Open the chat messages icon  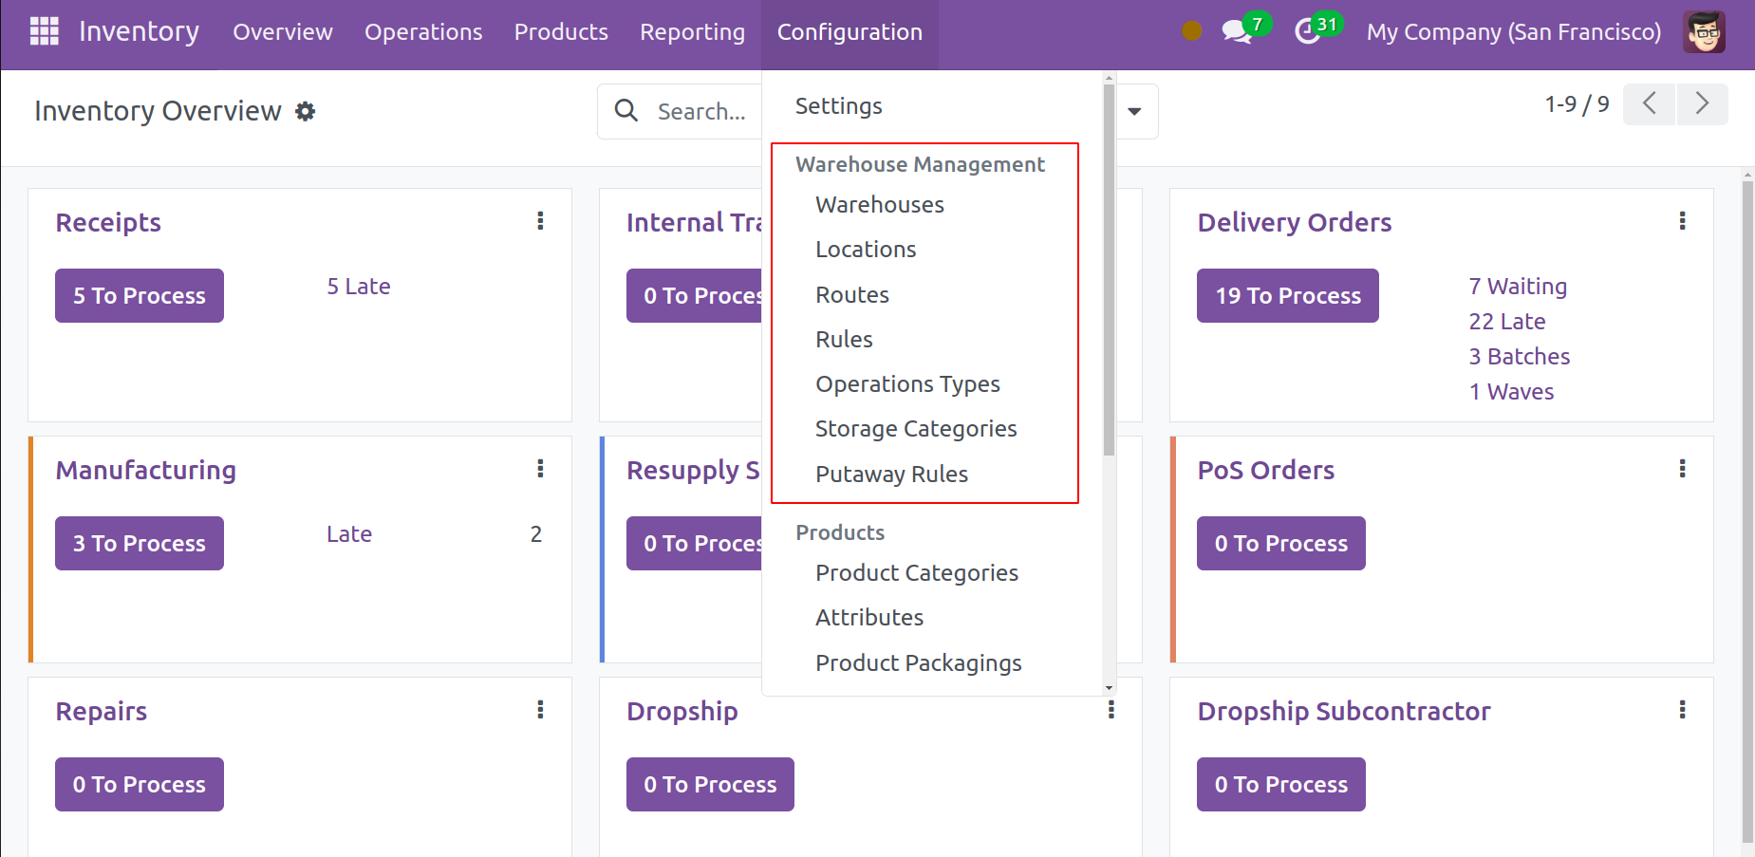pos(1236,31)
